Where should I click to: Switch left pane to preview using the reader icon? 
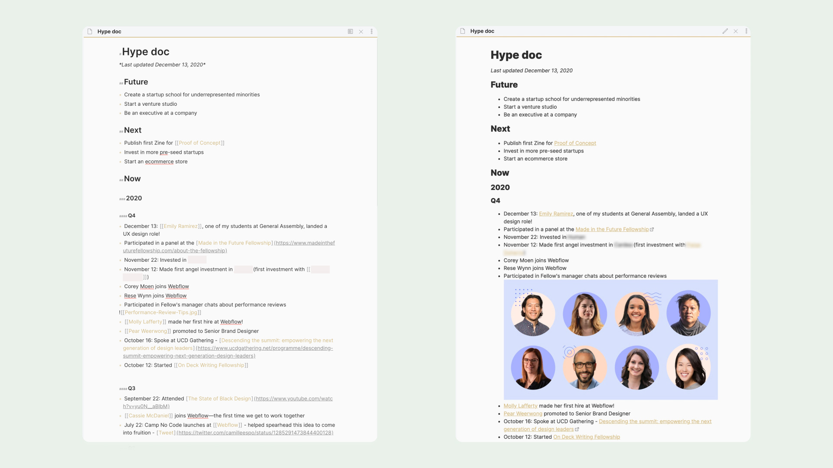pos(350,31)
